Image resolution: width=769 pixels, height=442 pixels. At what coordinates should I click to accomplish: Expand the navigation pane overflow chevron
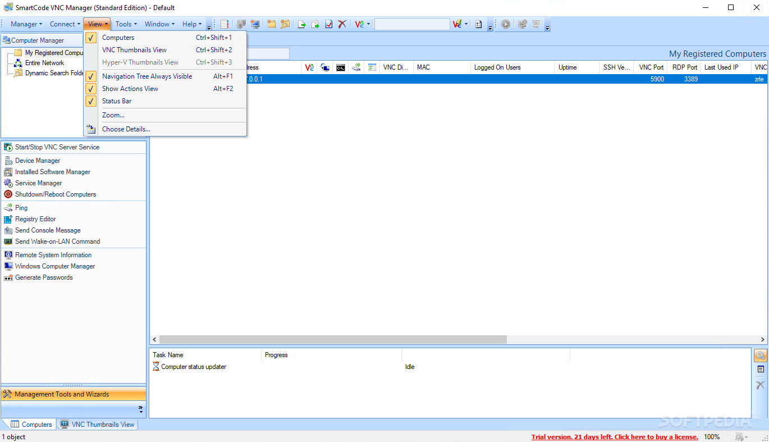coord(140,409)
